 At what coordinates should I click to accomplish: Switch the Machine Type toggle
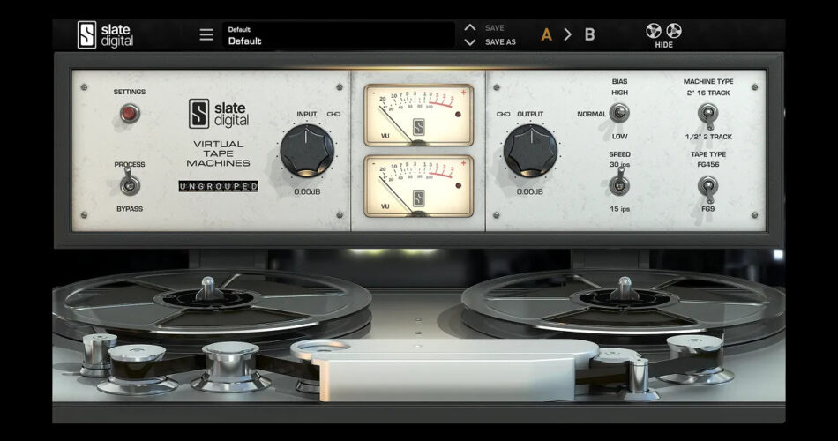707,113
